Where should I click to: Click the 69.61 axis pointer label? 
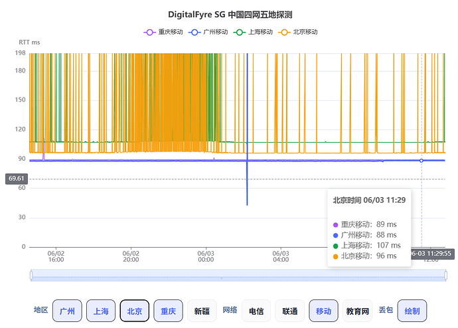pos(17,179)
